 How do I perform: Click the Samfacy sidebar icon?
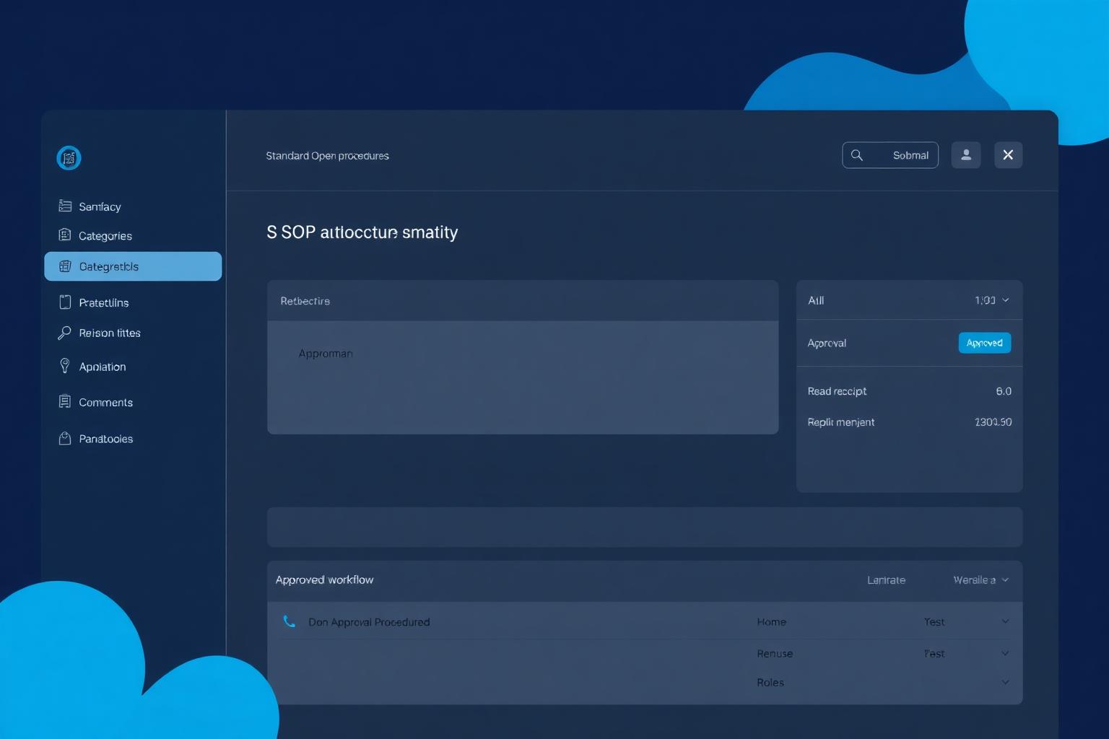click(x=65, y=206)
